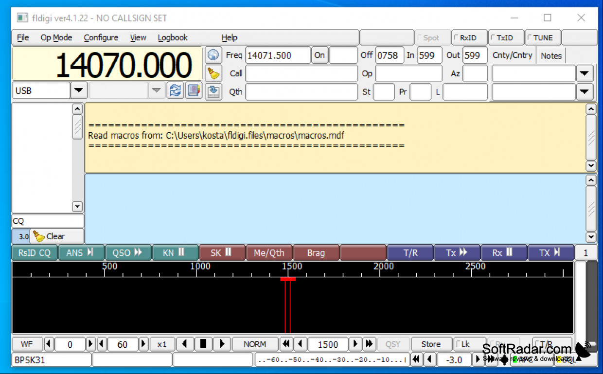Click the Call input field

tap(301, 73)
